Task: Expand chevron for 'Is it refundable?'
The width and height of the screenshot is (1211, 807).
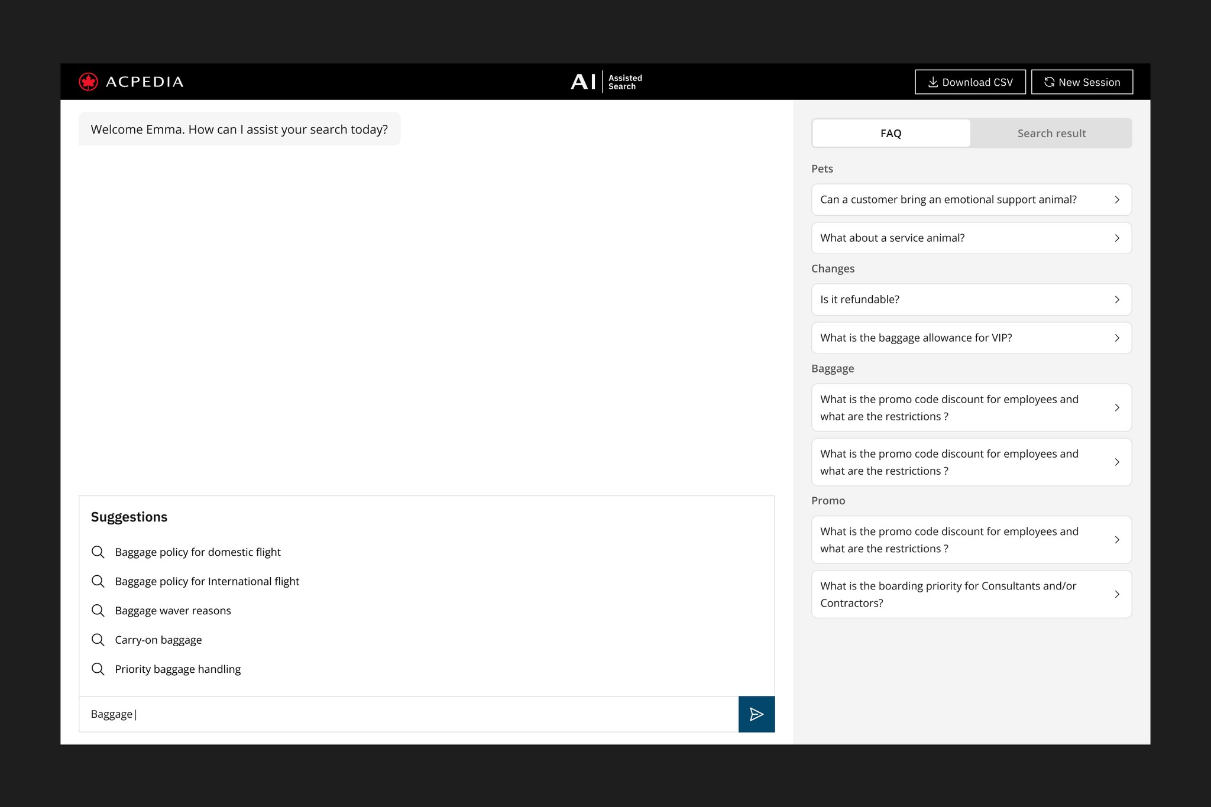Action: pyautogui.click(x=1116, y=300)
